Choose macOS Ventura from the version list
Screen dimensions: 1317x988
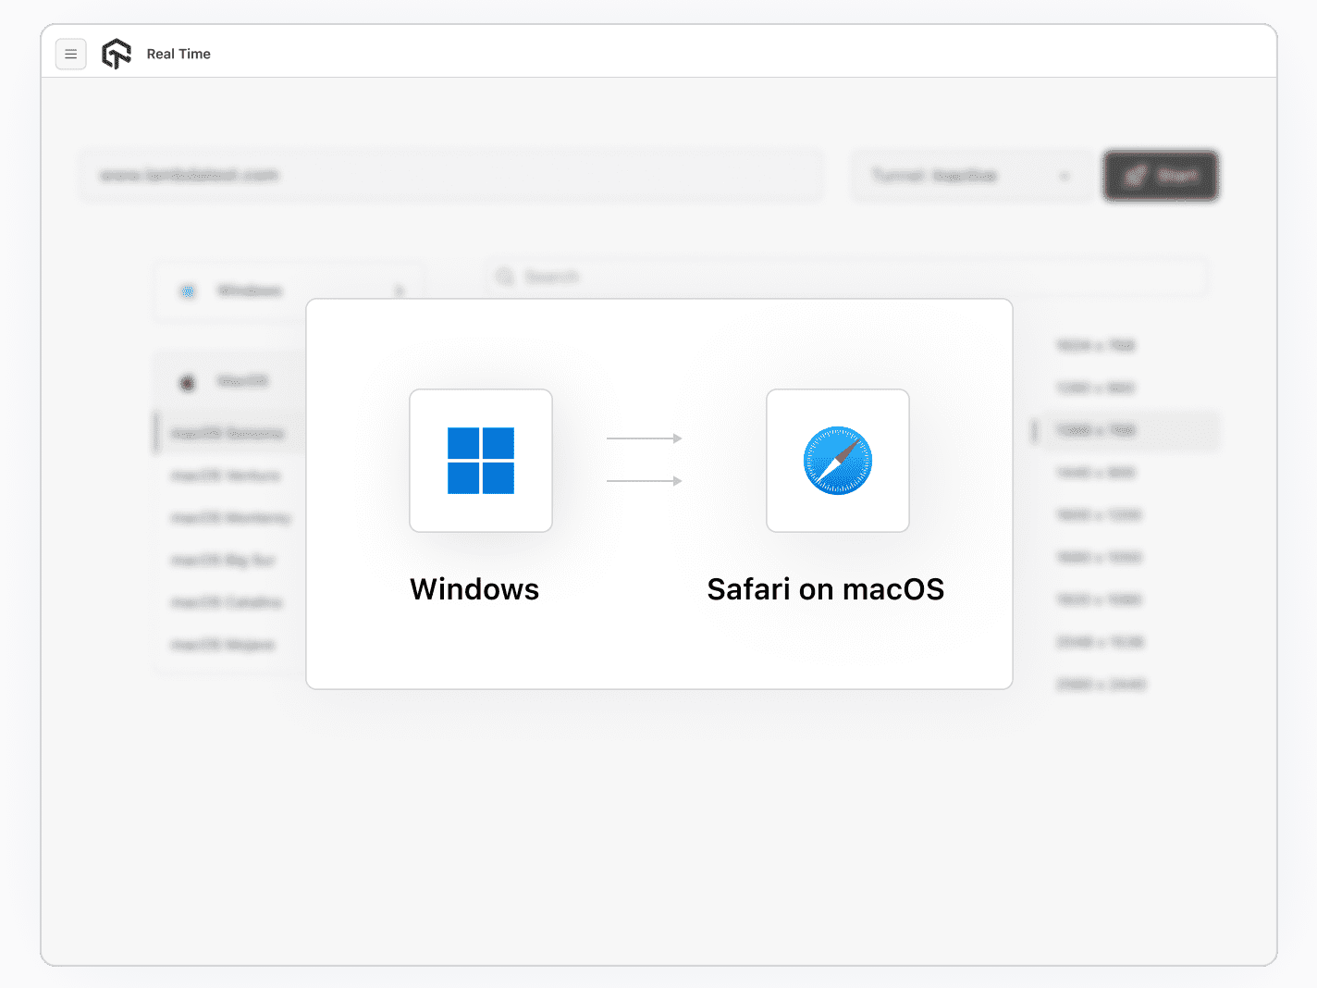pos(227,475)
